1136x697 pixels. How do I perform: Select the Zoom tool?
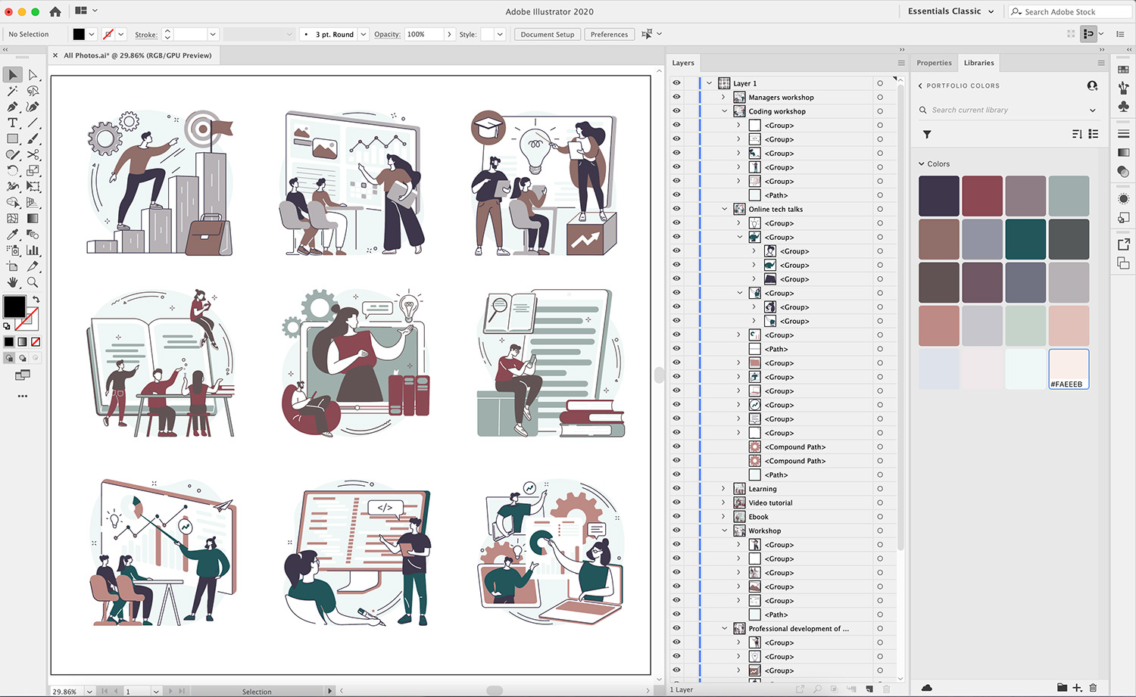click(33, 282)
